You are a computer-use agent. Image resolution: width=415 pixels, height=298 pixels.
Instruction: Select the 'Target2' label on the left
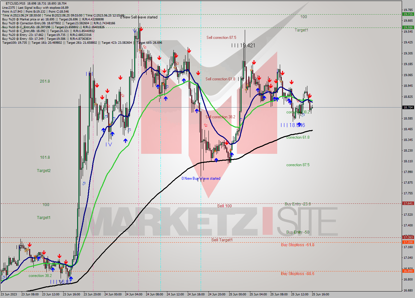pos(44,171)
